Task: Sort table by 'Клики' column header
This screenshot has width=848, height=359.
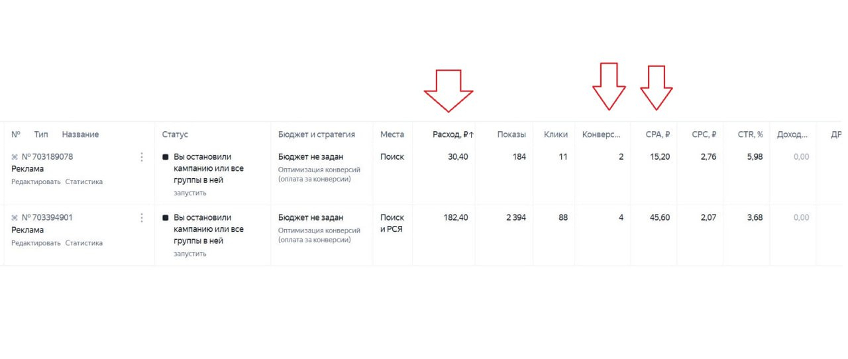Action: [555, 134]
